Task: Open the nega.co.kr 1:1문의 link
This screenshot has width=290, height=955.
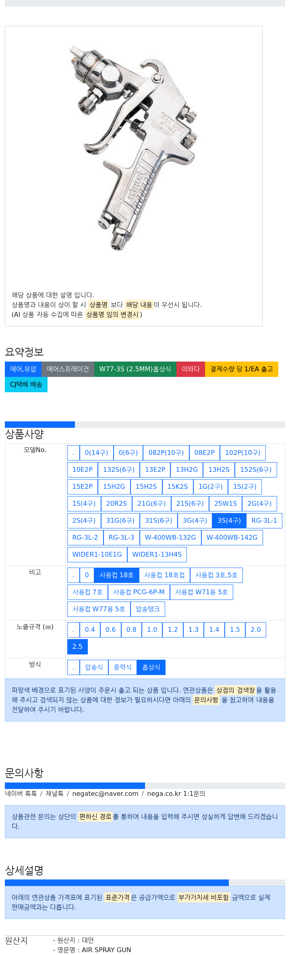Action: coord(176,793)
